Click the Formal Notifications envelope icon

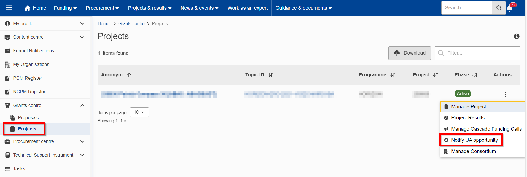pos(7,51)
